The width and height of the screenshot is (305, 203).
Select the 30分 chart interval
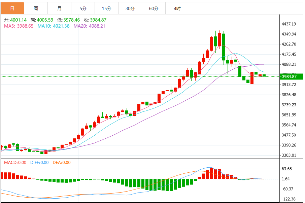130,8
